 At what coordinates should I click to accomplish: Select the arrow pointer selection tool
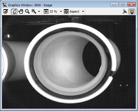click(x=14, y=11)
